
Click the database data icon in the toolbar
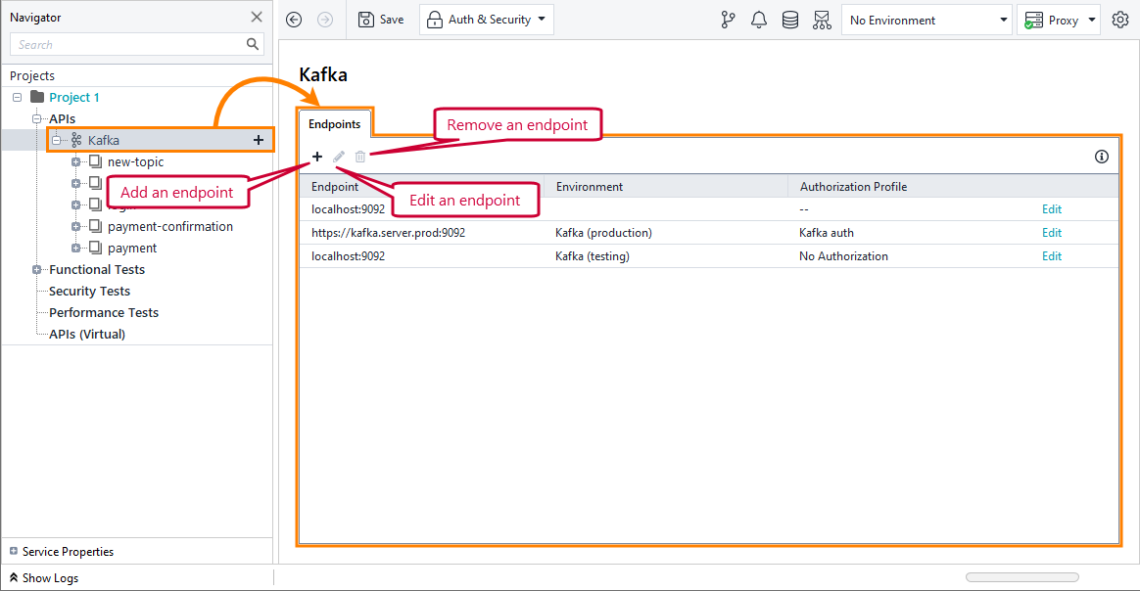click(790, 19)
